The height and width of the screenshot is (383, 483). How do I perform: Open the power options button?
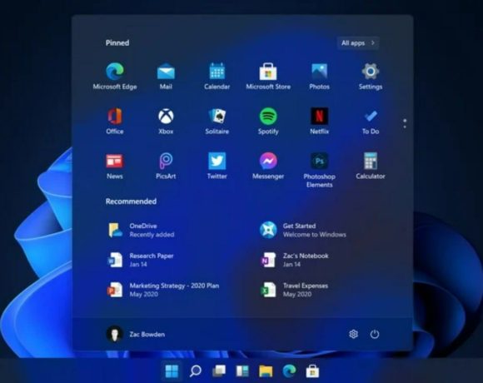pos(375,334)
